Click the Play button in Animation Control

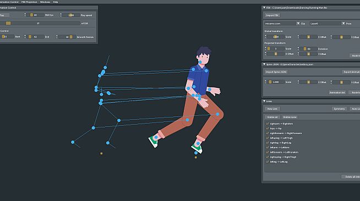(4, 15)
